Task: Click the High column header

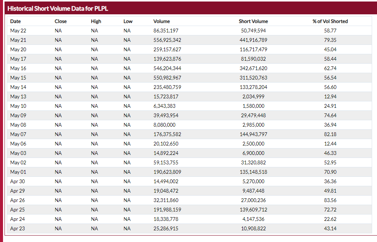Action: 96,21
